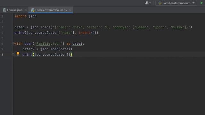The height and width of the screenshot is (115, 205).
Task: Click the yellow lightbulb quick-fix icon
Action: (x=18, y=54)
